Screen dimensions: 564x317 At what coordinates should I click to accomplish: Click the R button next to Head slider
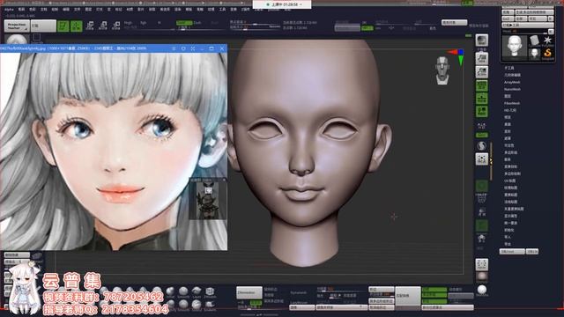pyautogui.click(x=551, y=32)
